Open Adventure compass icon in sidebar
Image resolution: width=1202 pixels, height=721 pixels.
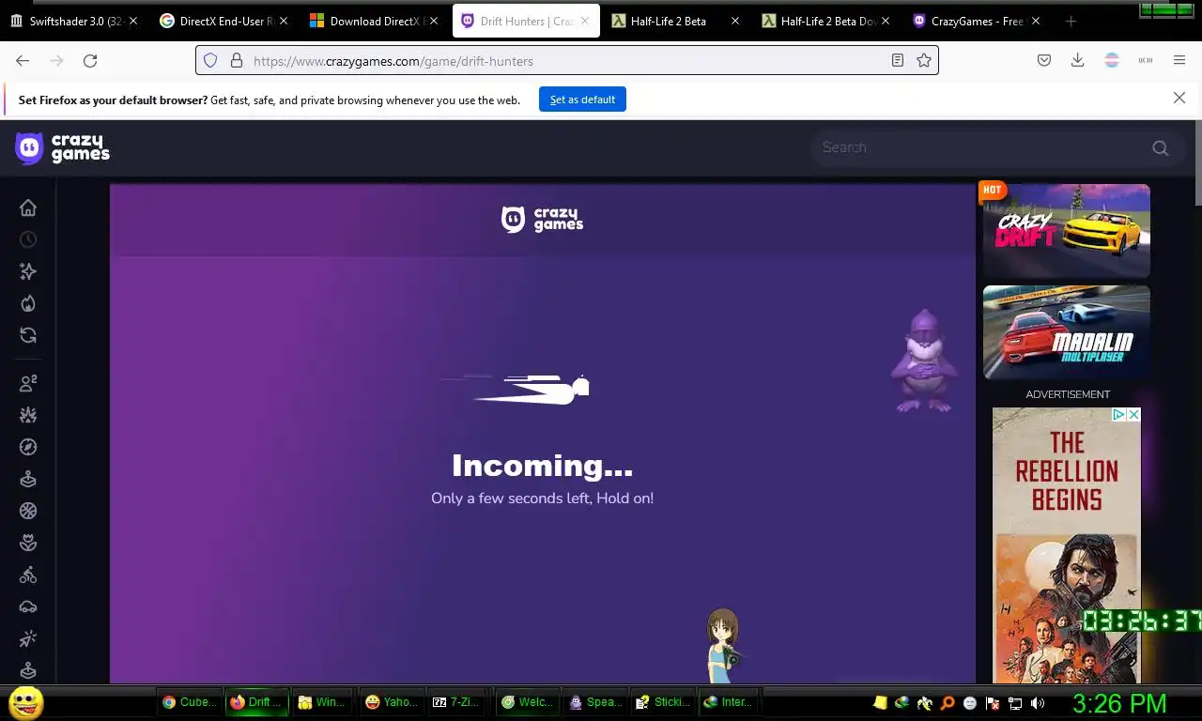pos(28,447)
